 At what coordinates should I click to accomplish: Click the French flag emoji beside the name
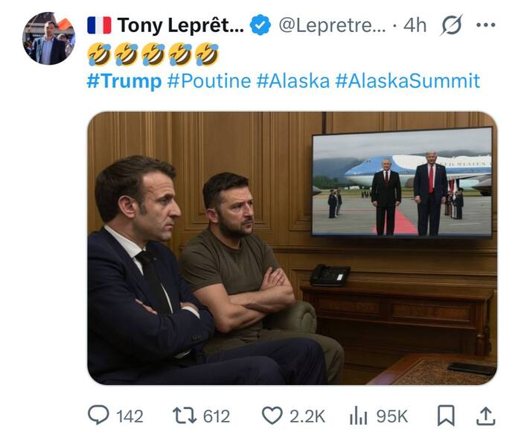point(99,25)
